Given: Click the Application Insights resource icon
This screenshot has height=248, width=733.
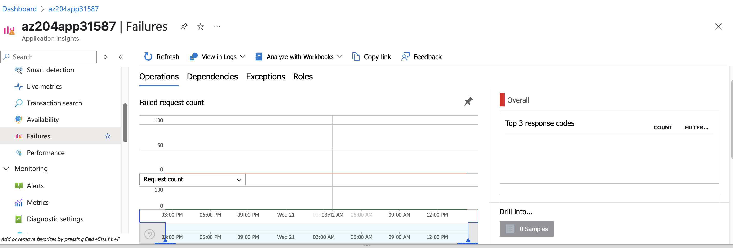Looking at the screenshot, I should (9, 30).
